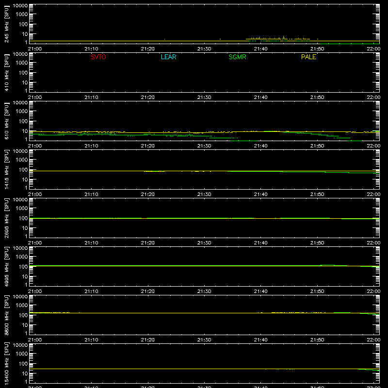Click the 100 tick label on 610 MHz plot

23,121
